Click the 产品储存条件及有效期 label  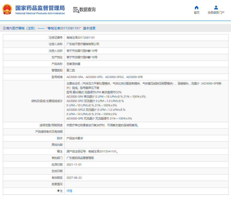point(49,132)
